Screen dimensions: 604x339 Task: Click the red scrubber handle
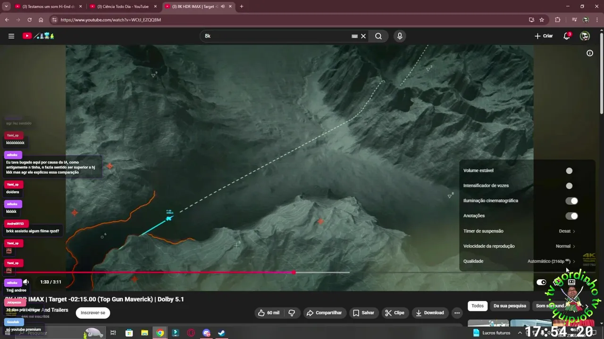[x=294, y=272]
